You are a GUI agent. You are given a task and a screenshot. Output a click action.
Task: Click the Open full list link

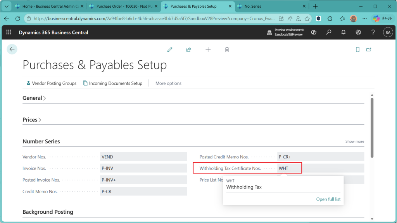click(328, 199)
